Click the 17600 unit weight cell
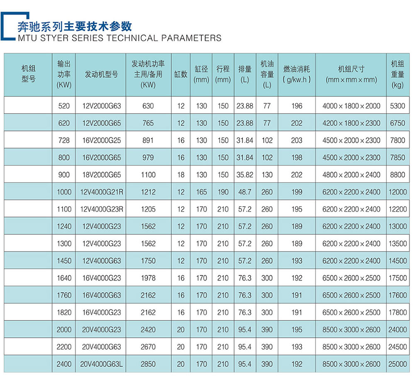The height and width of the screenshot is (377, 415). tap(398, 296)
